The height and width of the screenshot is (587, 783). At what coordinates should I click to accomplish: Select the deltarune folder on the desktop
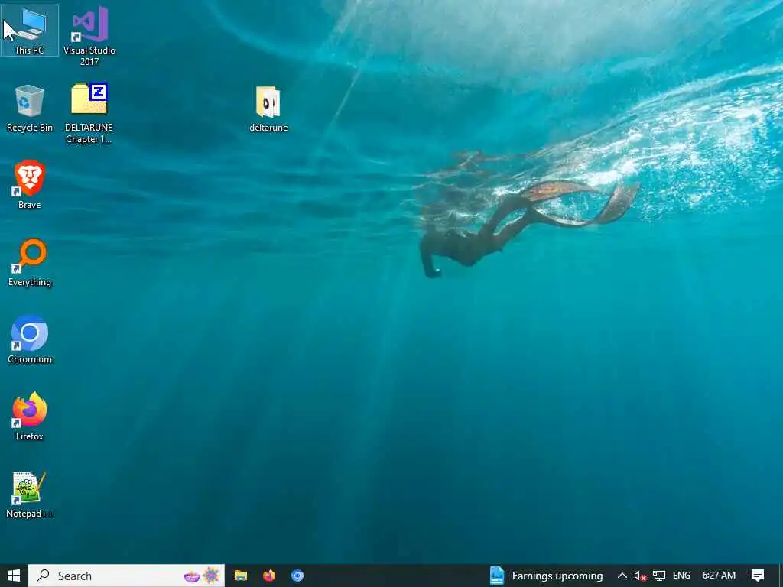268,109
